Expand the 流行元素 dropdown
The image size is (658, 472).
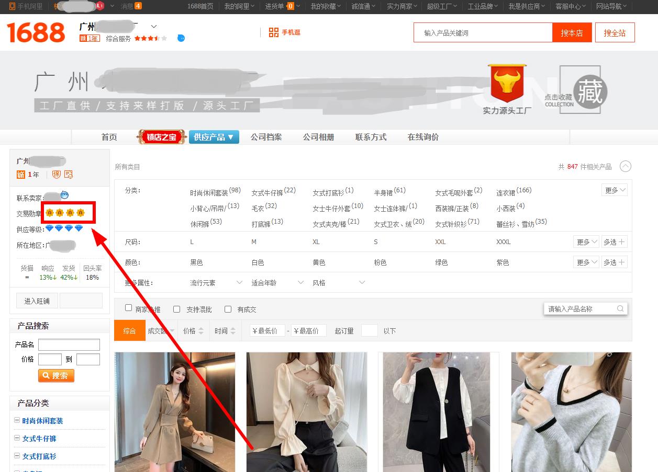(x=216, y=283)
